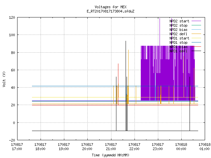Click the red NPD1 bias legend line
The width and height of the screenshot is (211, 158).
[x=196, y=47]
